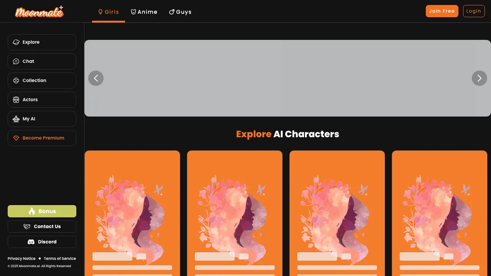Click the Actors sidebar icon
The image size is (491, 276).
pyautogui.click(x=16, y=100)
